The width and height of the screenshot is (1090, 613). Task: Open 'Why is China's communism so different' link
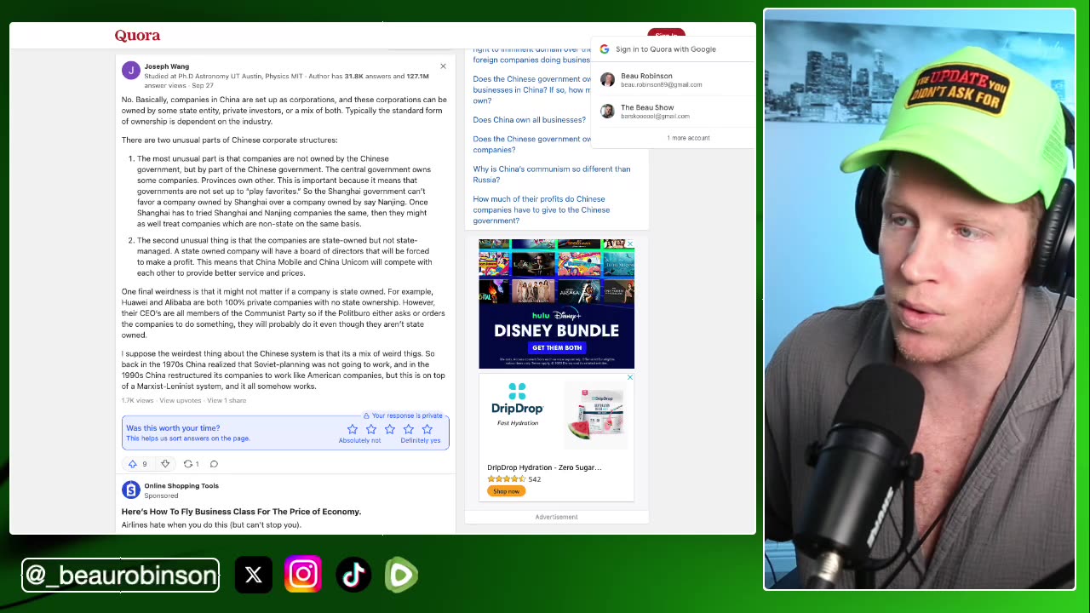click(x=552, y=175)
